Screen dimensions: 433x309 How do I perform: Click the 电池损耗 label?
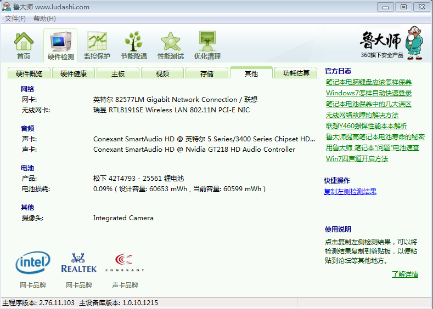point(36,189)
